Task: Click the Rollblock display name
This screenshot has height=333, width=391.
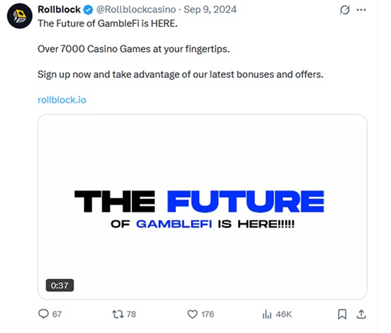Action: coord(59,10)
